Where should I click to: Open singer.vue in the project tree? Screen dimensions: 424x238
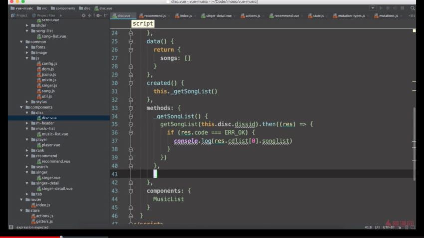click(x=51, y=178)
